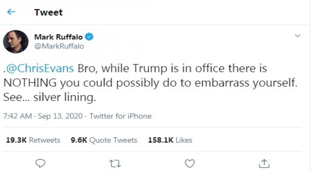This screenshot has width=316, height=172.
Task: Retweet this tweet using the retweet icon
Action: point(115,163)
